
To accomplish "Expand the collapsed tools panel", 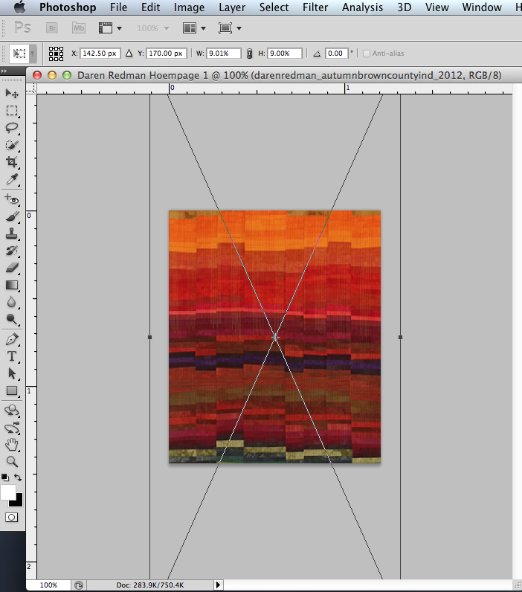I will pyautogui.click(x=4, y=71).
